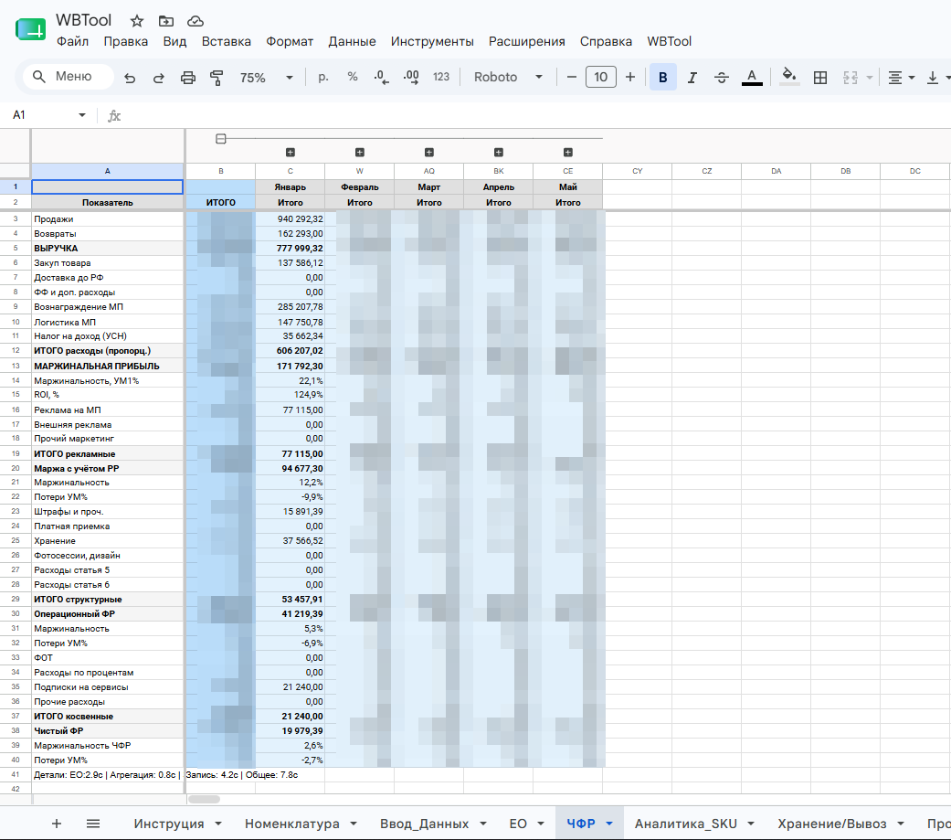Open the Roboto font dropdown
951x840 pixels.
click(508, 77)
